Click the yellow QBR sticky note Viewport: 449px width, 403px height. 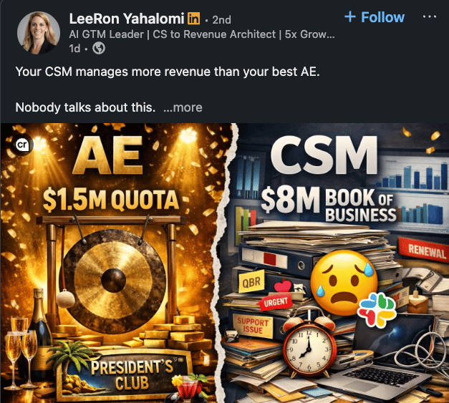coord(251,281)
